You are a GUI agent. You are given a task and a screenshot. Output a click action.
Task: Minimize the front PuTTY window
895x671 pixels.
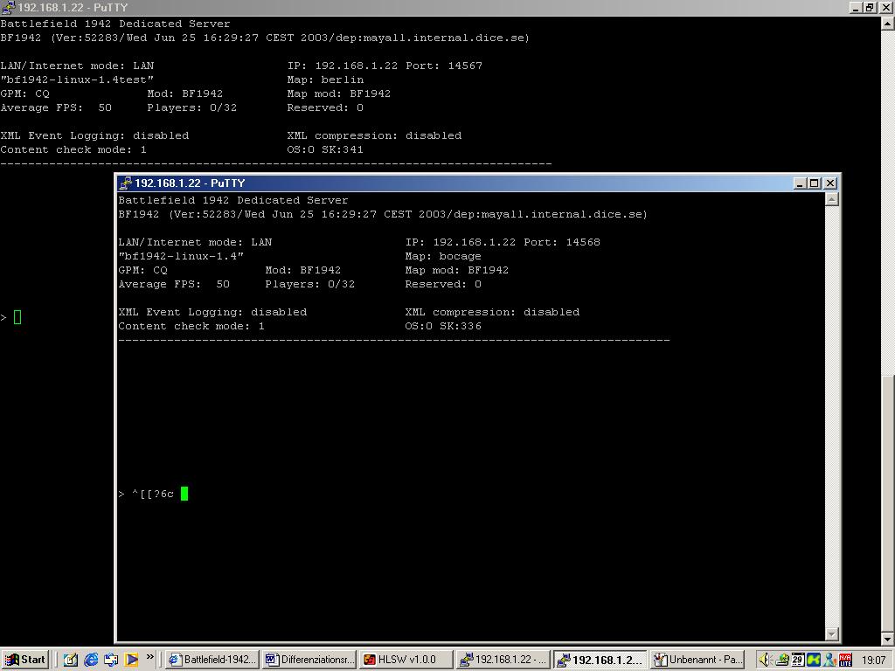[x=800, y=183]
